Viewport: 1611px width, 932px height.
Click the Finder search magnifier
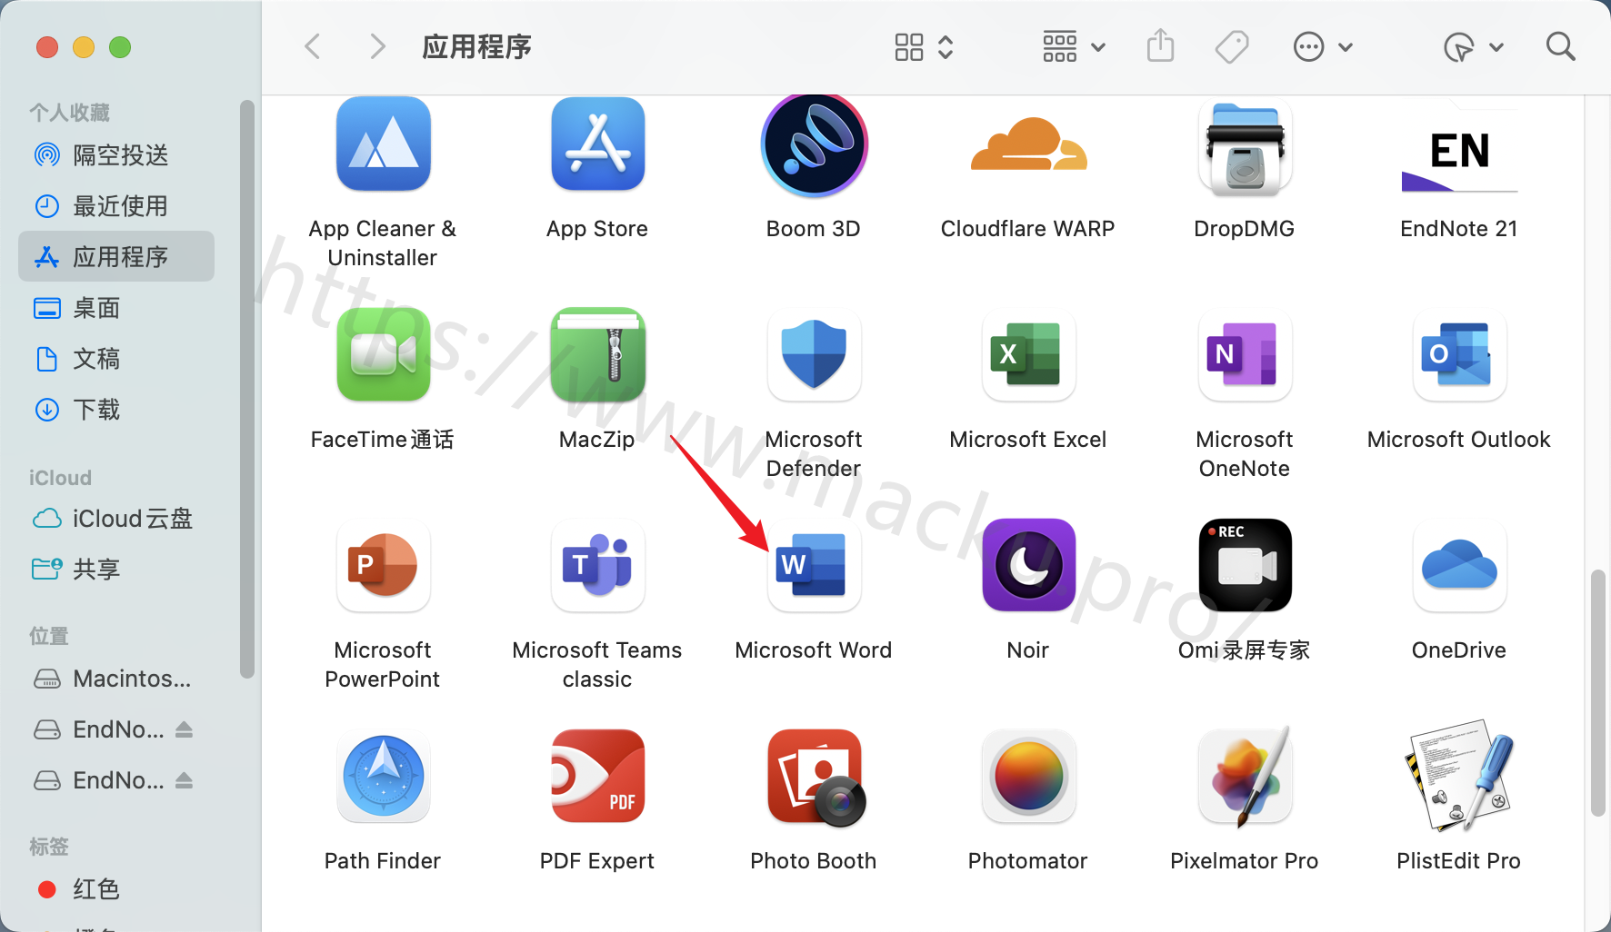1560,46
